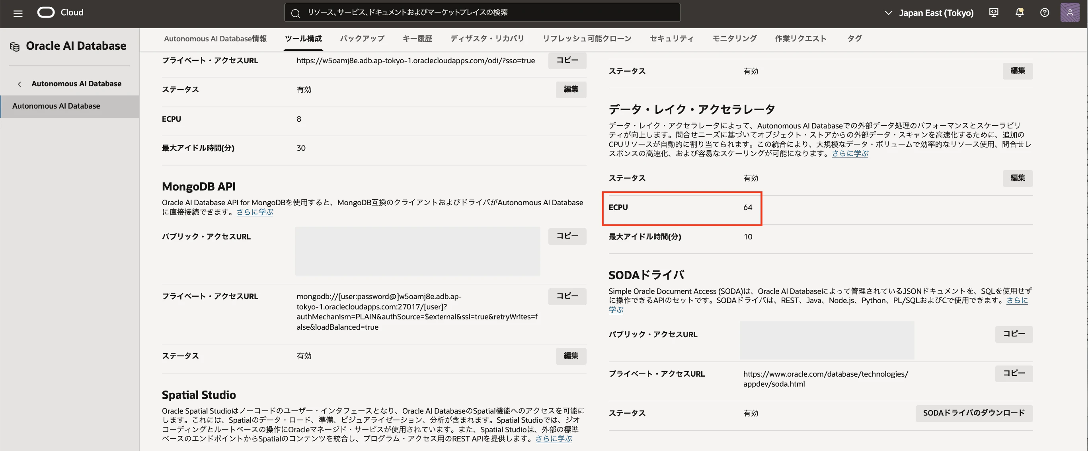Screen dimensions: 1088x451
Task: Click the 最大アイドル時間 value 30
Action: coord(301,148)
